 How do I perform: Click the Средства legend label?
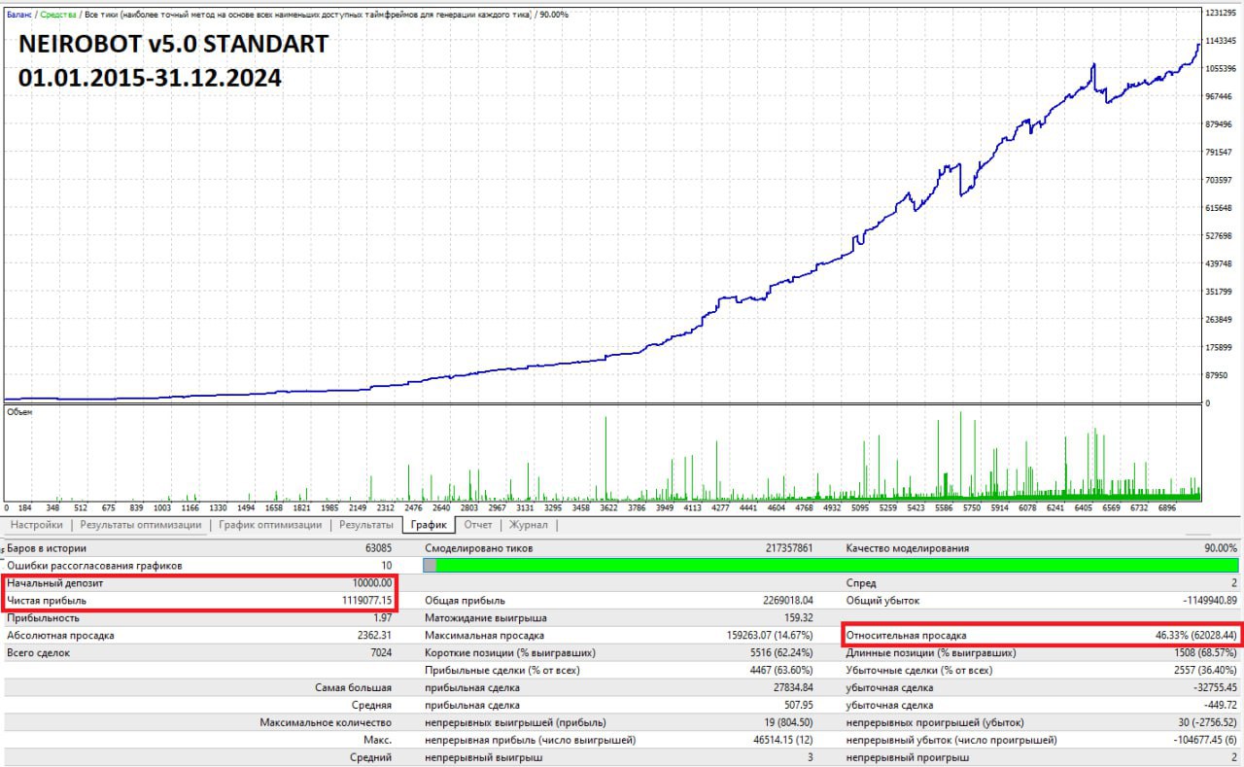[x=58, y=15]
